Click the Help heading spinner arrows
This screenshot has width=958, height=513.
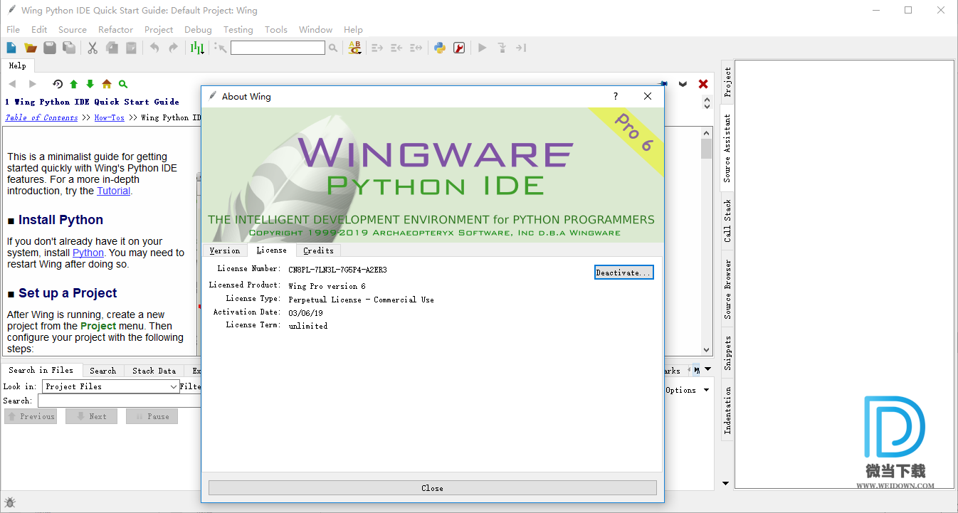(x=707, y=102)
